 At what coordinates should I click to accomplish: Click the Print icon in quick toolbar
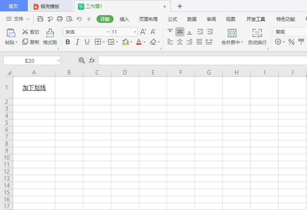[60, 19]
